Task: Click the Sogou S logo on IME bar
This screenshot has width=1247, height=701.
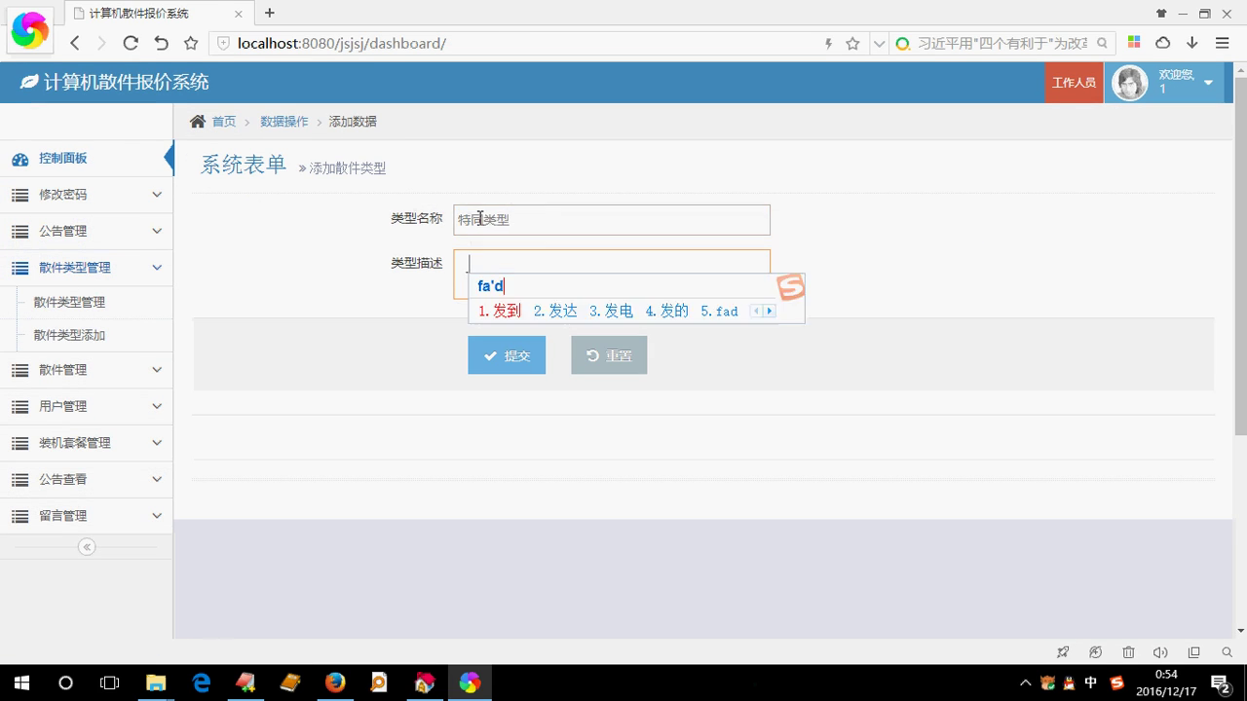Action: coord(791,287)
